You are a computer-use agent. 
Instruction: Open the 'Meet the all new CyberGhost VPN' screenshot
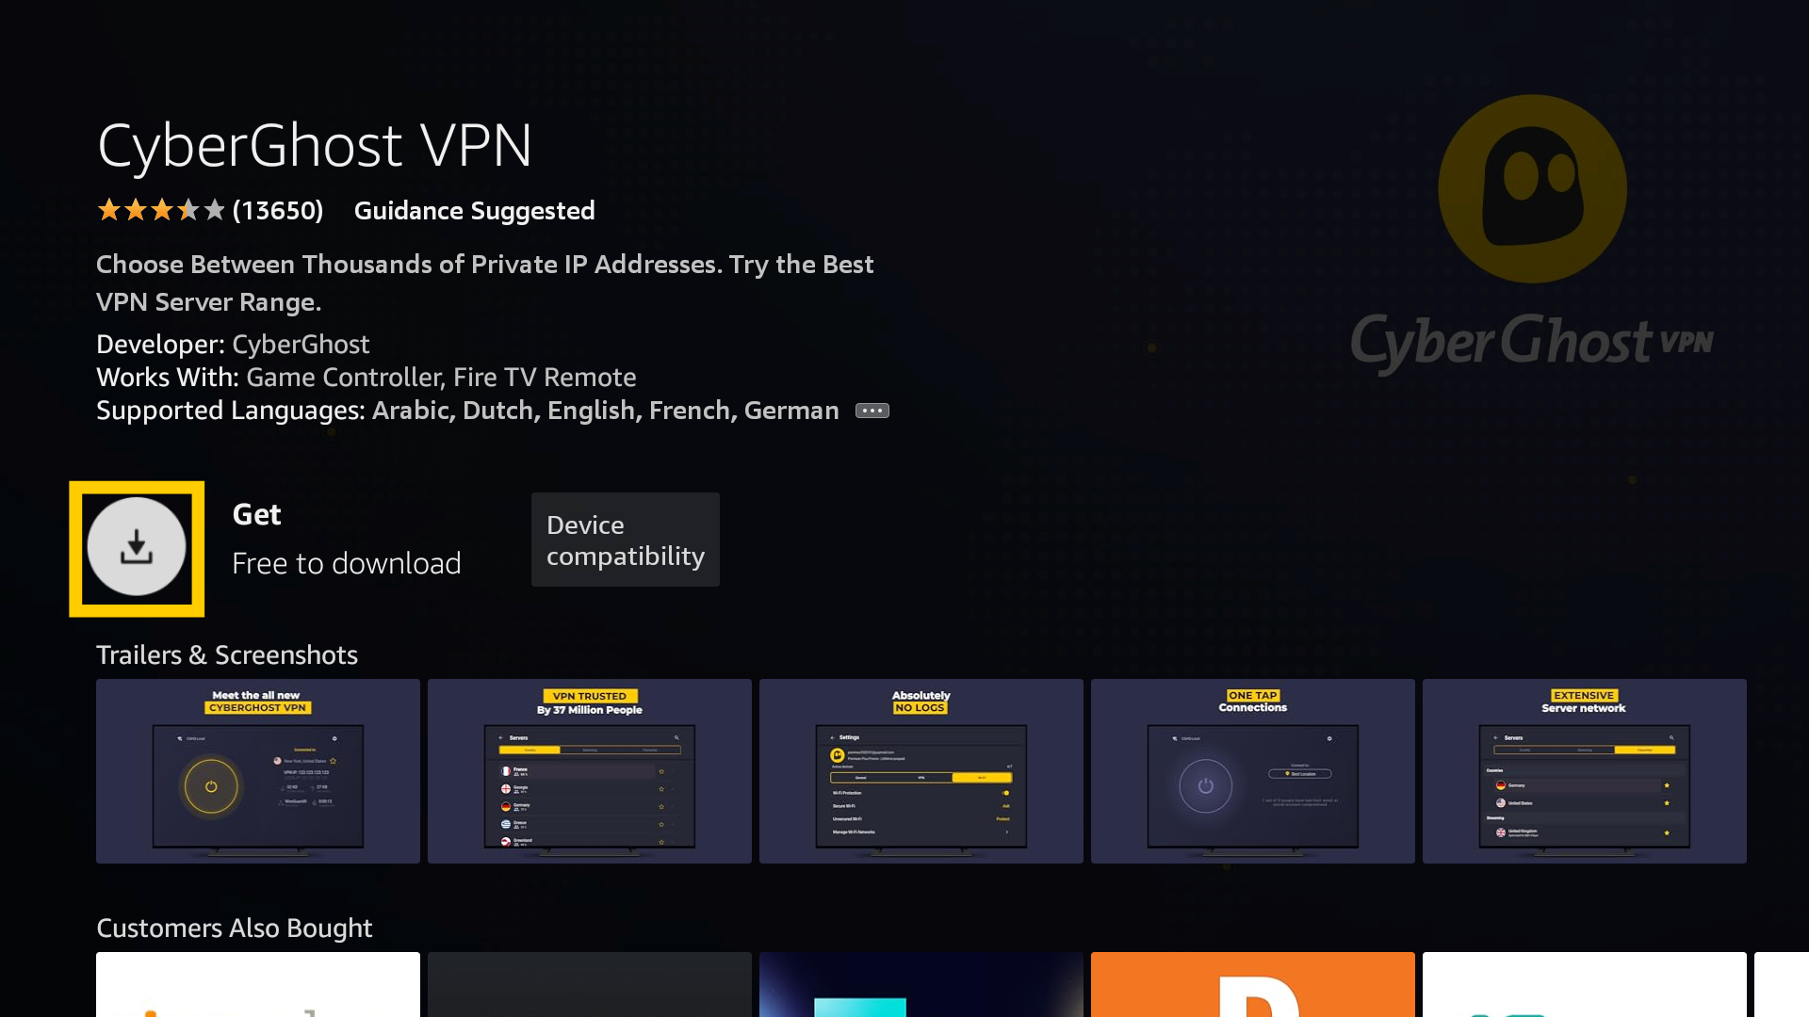tap(258, 771)
